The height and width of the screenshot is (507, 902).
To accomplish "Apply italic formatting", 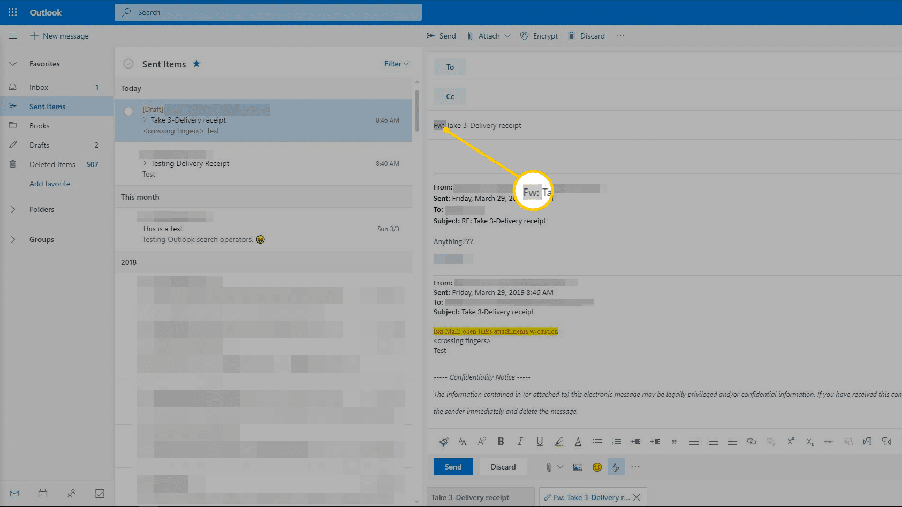I will pyautogui.click(x=520, y=442).
